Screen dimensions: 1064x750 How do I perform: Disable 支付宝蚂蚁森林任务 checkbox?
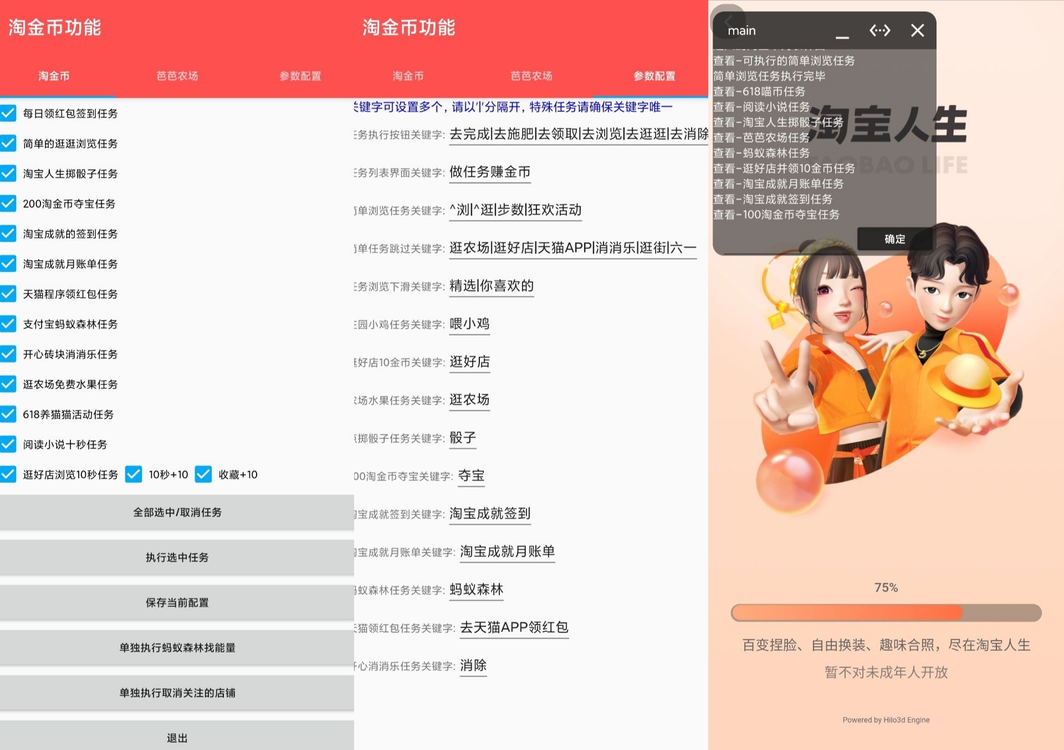tap(8, 324)
